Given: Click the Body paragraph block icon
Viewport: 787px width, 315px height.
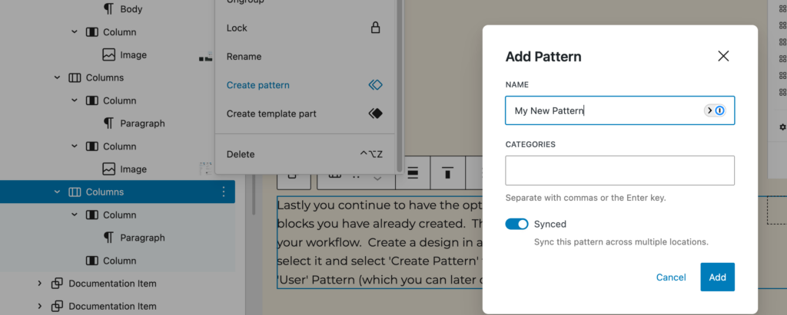Looking at the screenshot, I should (x=109, y=10).
